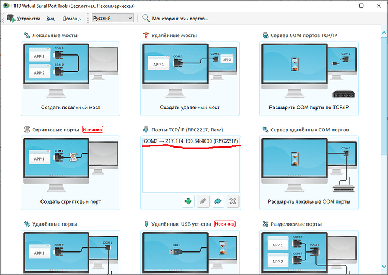Click the X delete port icon
The width and height of the screenshot is (388, 275).
tap(233, 201)
